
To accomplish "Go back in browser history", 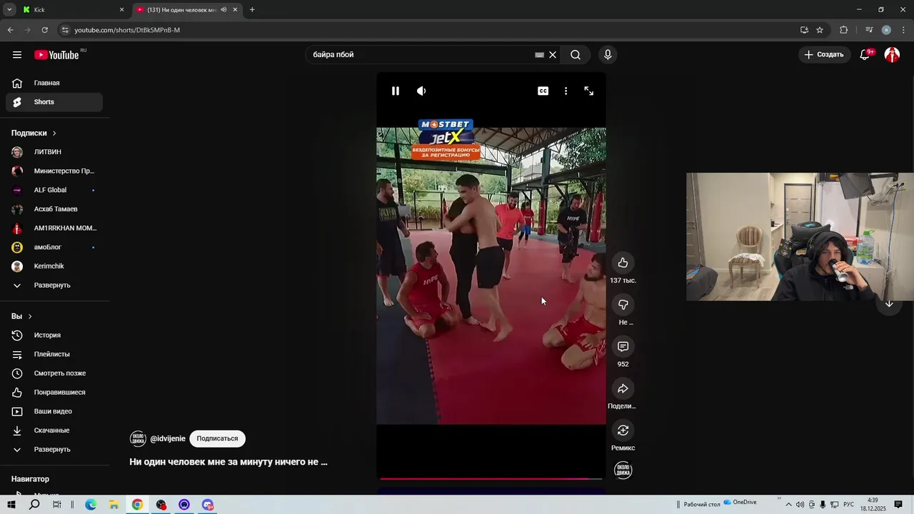I will tap(10, 30).
